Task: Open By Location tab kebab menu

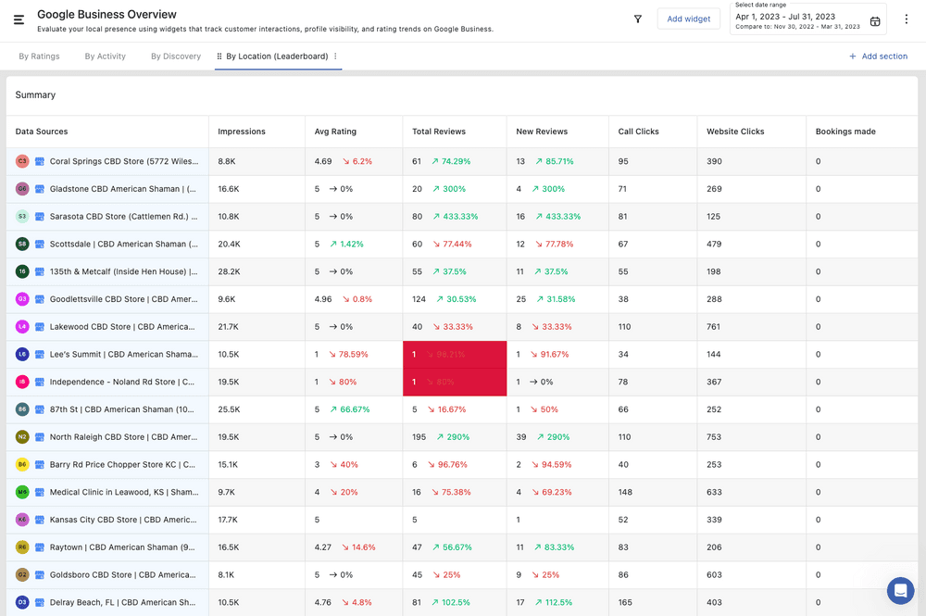Action: coord(335,57)
